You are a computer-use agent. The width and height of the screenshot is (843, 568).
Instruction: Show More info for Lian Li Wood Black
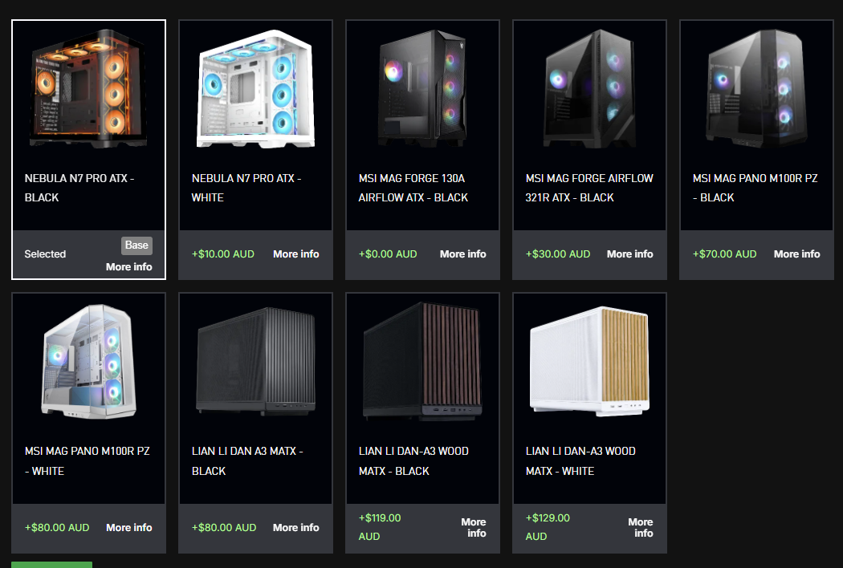point(474,528)
